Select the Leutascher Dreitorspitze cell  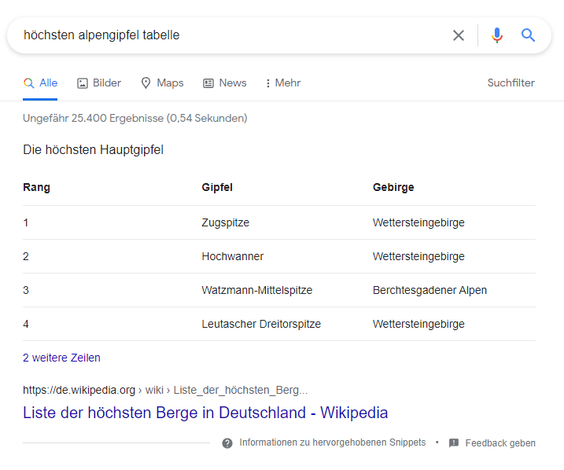pyautogui.click(x=261, y=324)
